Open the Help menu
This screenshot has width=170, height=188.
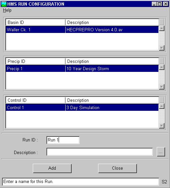7,10
